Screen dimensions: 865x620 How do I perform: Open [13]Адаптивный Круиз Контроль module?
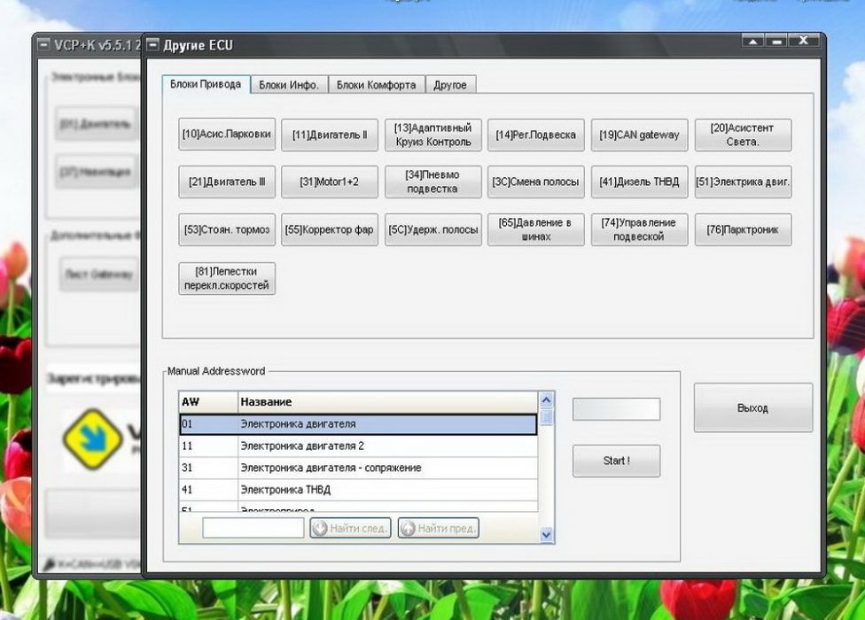433,135
